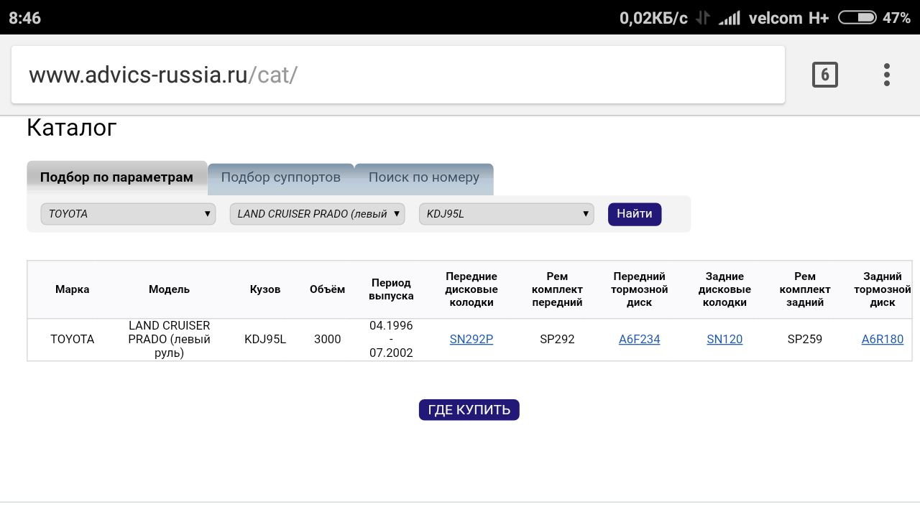The width and height of the screenshot is (920, 517).
Task: Click the Найти search button
Action: click(635, 214)
